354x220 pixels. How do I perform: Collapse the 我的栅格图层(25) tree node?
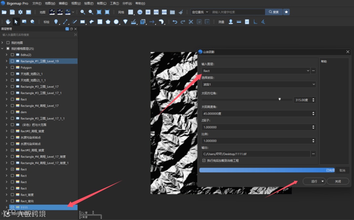3,48
